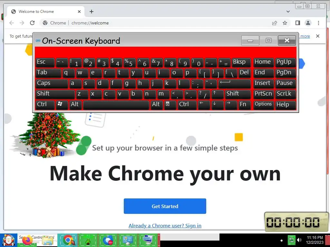The width and height of the screenshot is (330, 247).
Task: Open File Explorer from the taskbar
Action: (x=48, y=240)
